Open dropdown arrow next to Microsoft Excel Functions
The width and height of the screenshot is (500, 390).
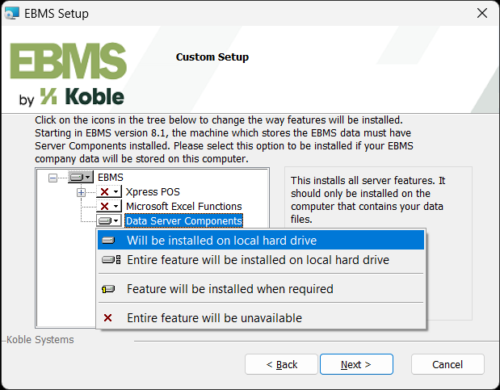116,207
